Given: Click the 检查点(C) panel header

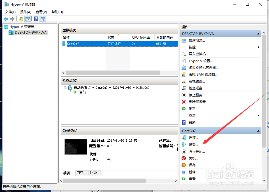Looking at the screenshot, I should [120, 81].
